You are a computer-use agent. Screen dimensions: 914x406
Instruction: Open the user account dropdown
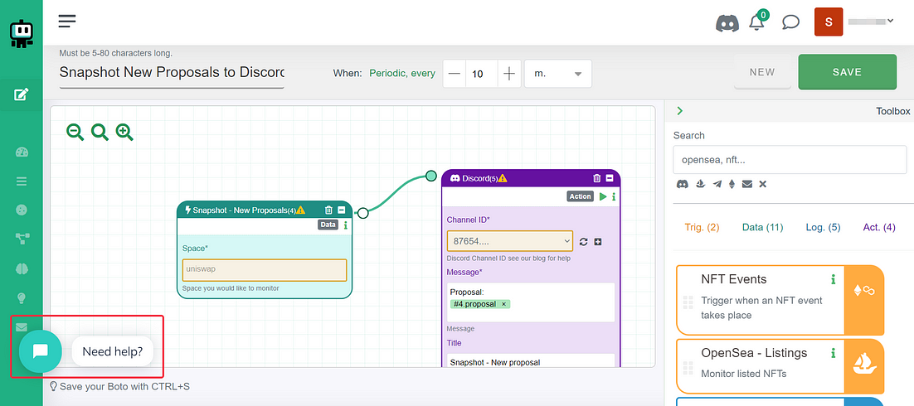click(x=871, y=22)
